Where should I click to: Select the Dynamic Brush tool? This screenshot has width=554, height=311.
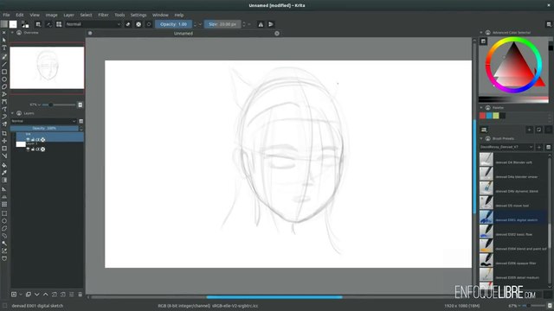4,117
